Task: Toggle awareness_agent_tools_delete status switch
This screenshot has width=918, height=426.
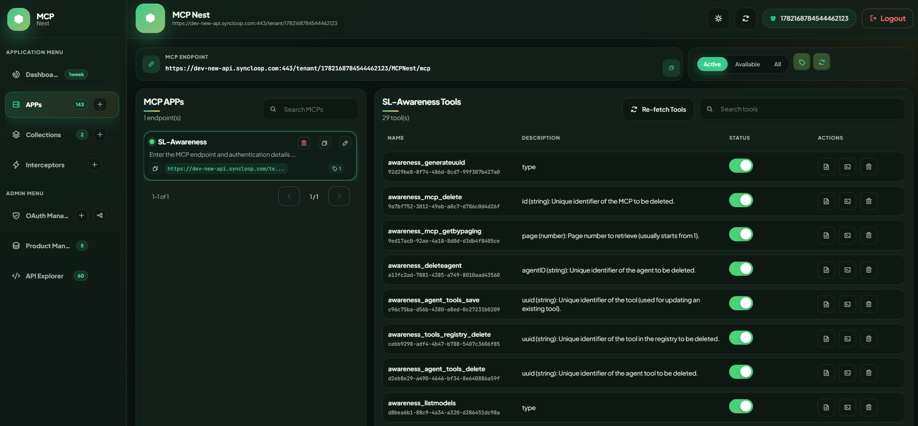Action: [x=741, y=372]
